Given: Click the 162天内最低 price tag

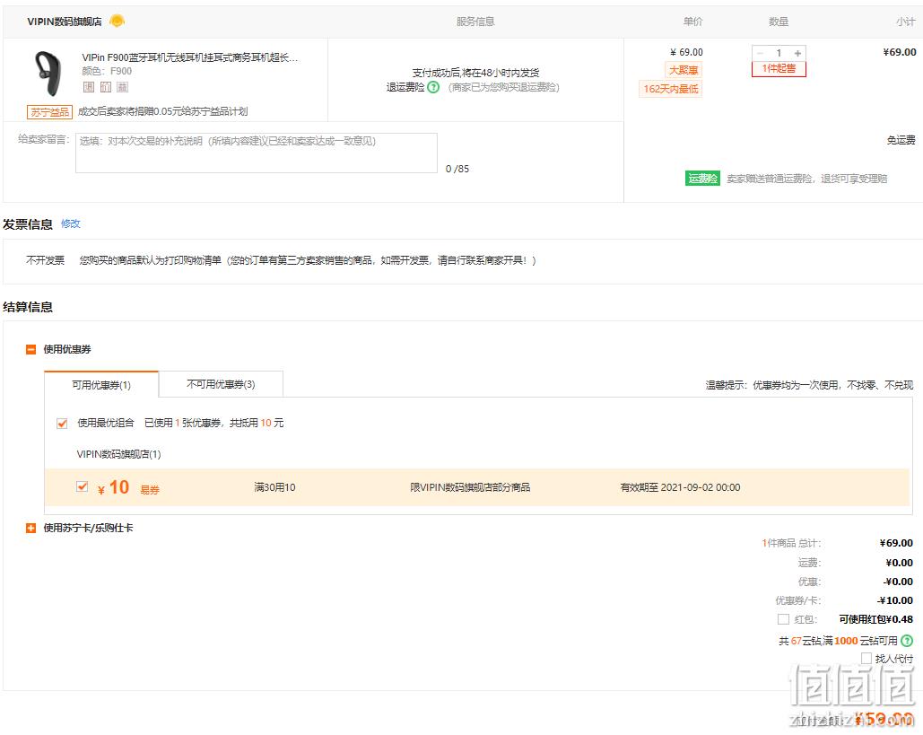Looking at the screenshot, I should pos(670,89).
